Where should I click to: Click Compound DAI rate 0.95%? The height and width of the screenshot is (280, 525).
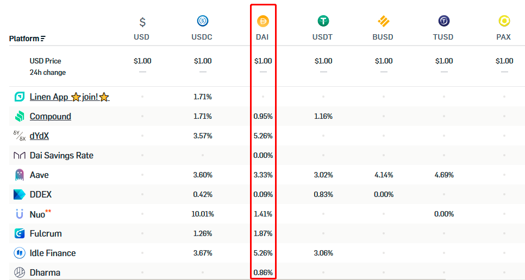click(263, 116)
